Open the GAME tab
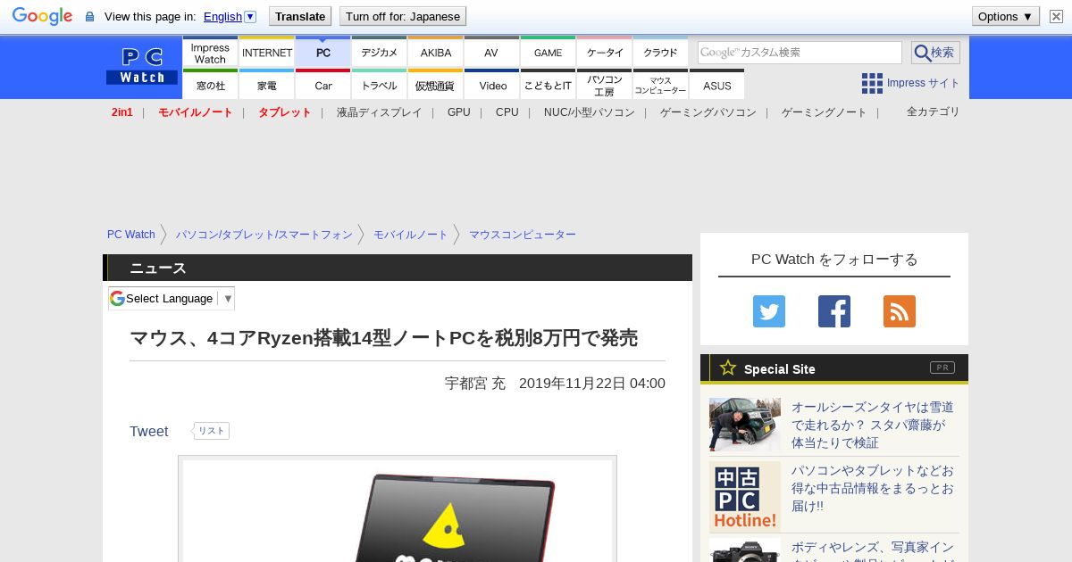 pyautogui.click(x=548, y=53)
